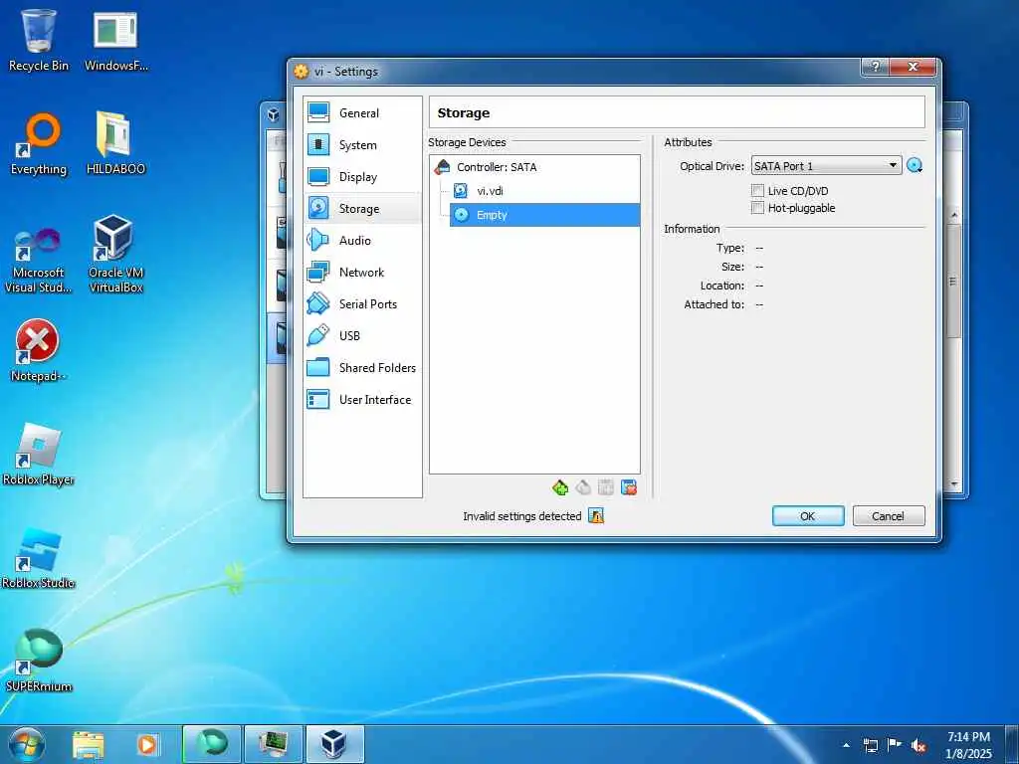Select the Oracle VM VirtualBox desktop shortcut
Image resolution: width=1019 pixels, height=764 pixels.
click(x=115, y=255)
